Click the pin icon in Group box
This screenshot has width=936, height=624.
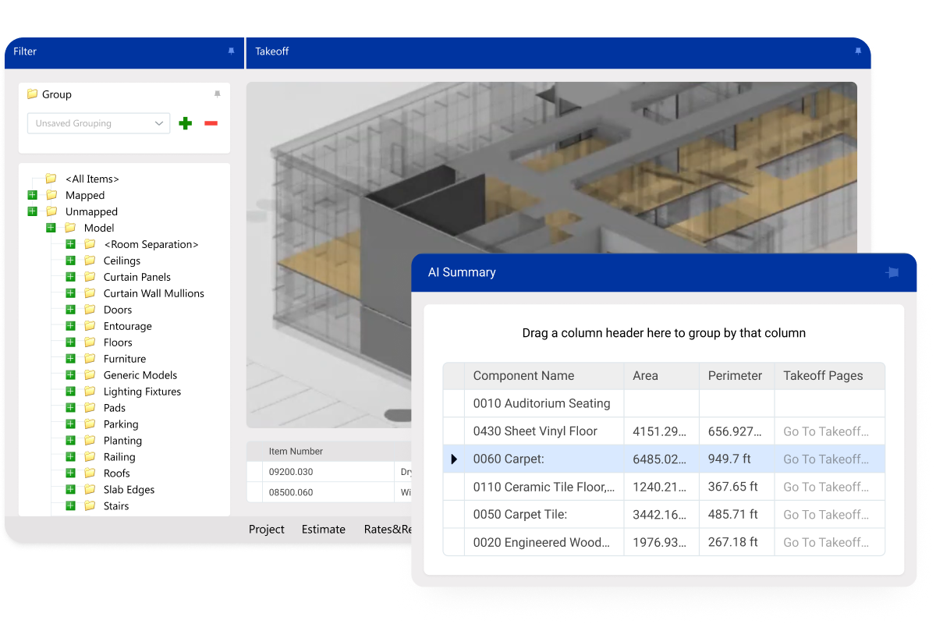click(217, 94)
